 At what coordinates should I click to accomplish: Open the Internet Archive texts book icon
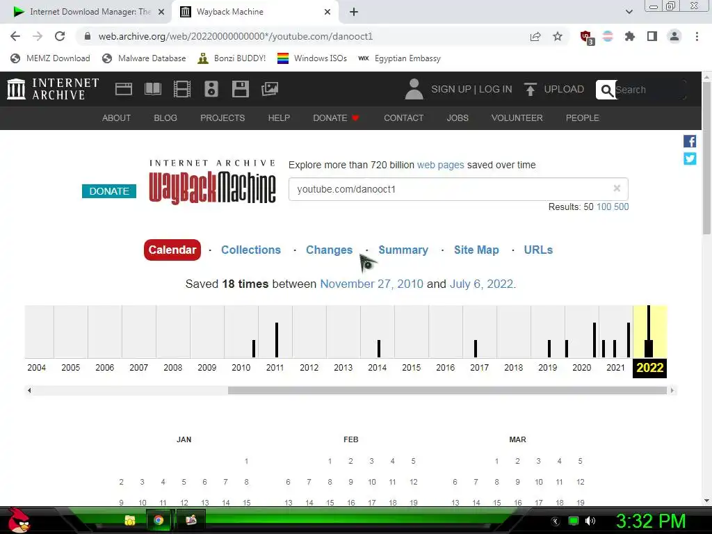pyautogui.click(x=153, y=89)
